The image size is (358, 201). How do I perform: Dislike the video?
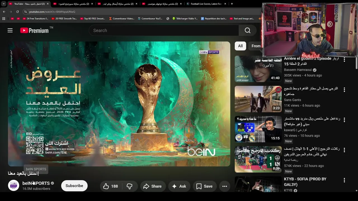tap(129, 186)
